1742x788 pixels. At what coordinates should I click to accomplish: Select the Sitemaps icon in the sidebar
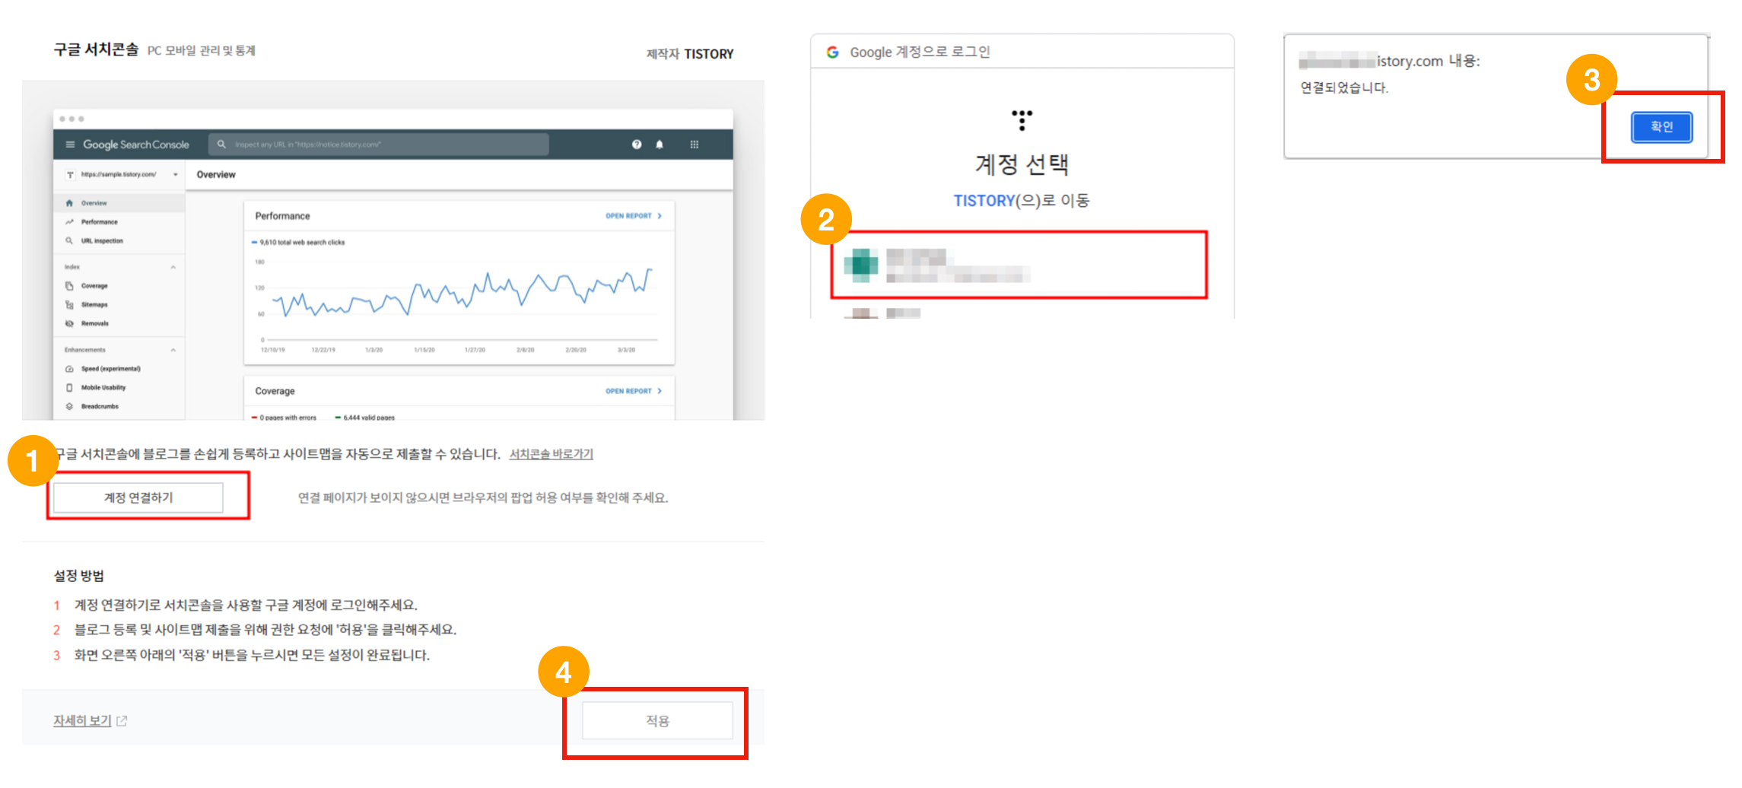pyautogui.click(x=69, y=304)
